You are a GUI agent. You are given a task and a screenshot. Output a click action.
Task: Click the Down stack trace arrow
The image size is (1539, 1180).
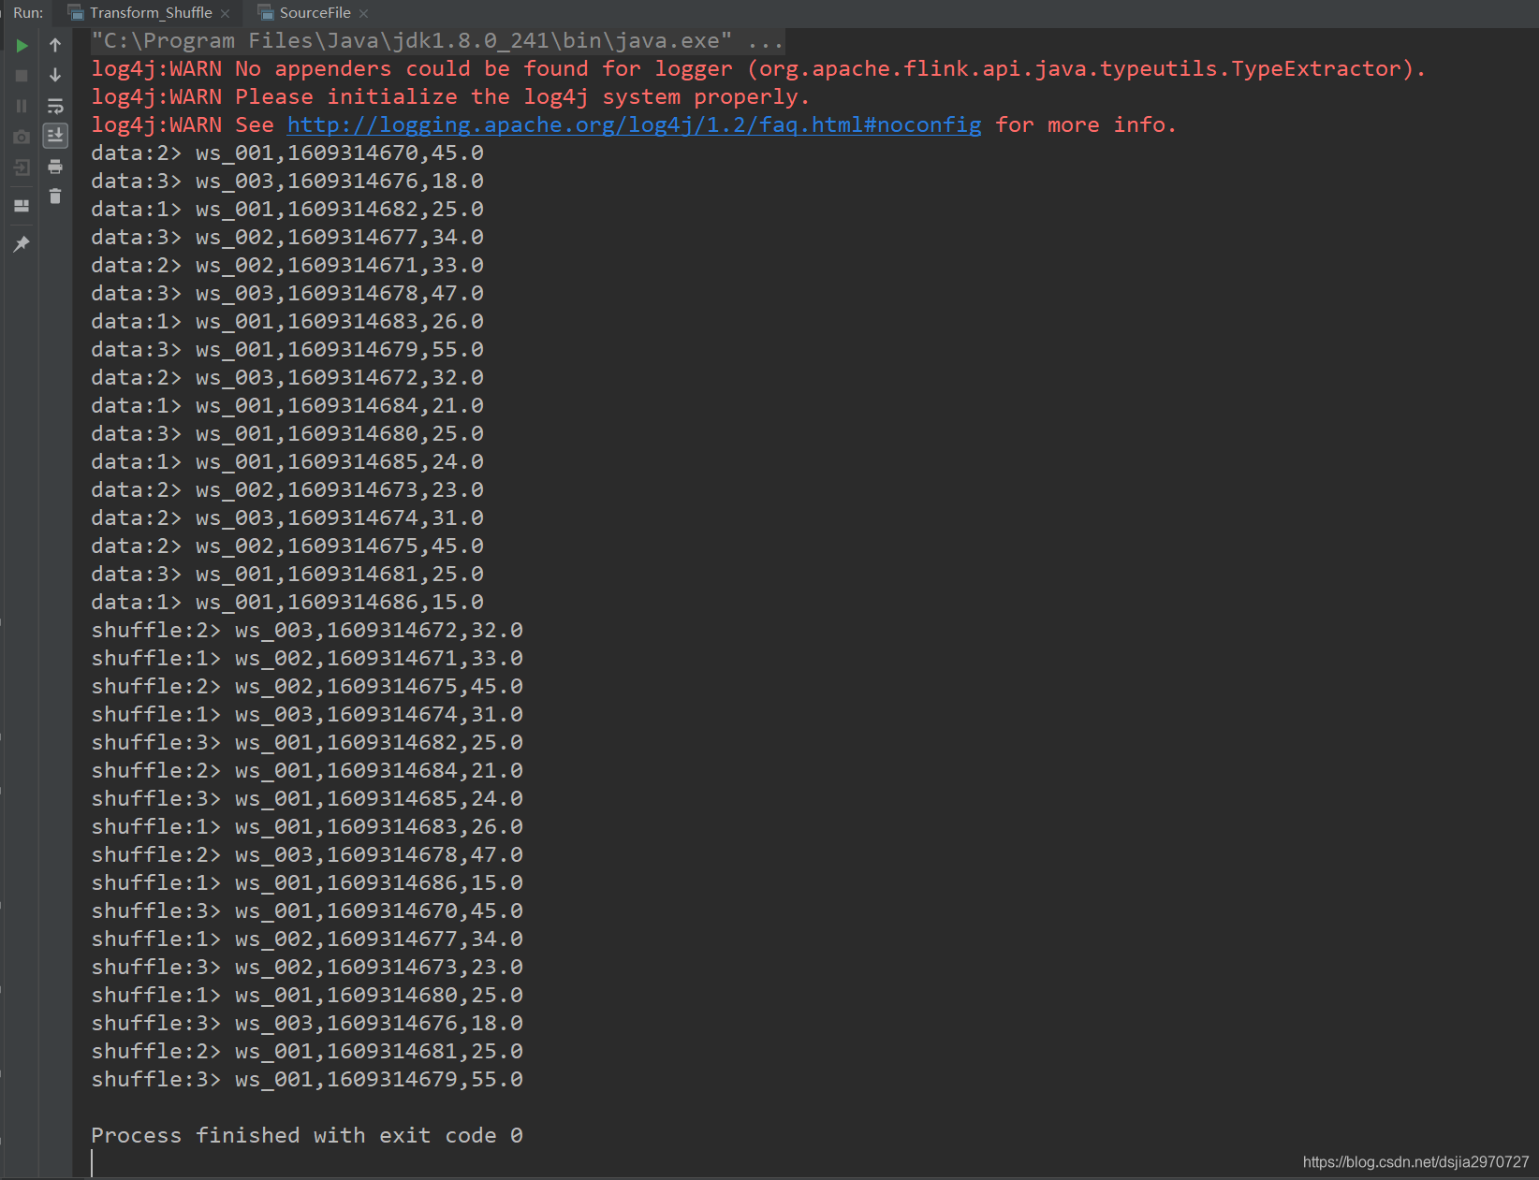tap(55, 75)
